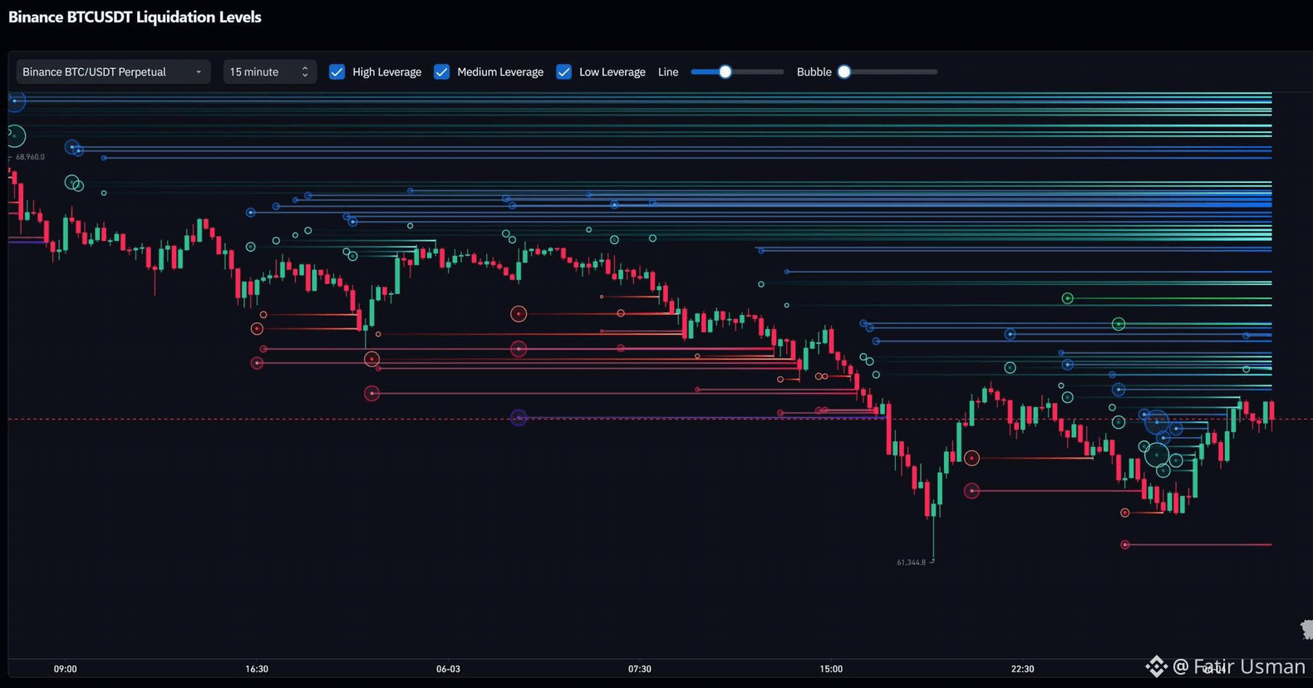Uncheck the Low Leverage checkbox
Viewport: 1313px width, 688px height.
pos(563,72)
